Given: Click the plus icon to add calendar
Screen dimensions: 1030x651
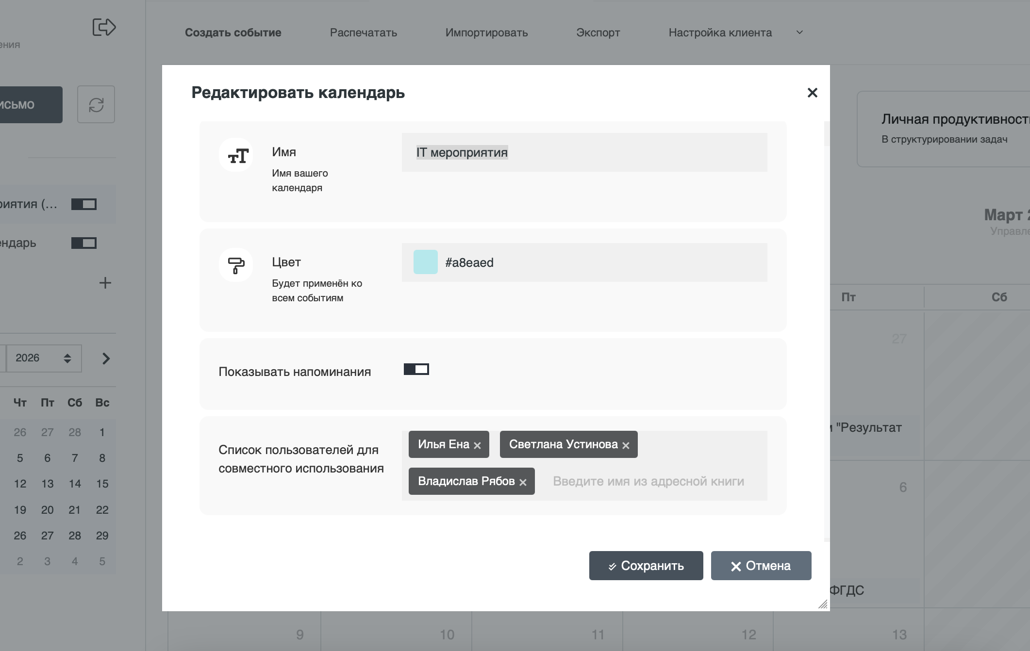Looking at the screenshot, I should pos(105,283).
